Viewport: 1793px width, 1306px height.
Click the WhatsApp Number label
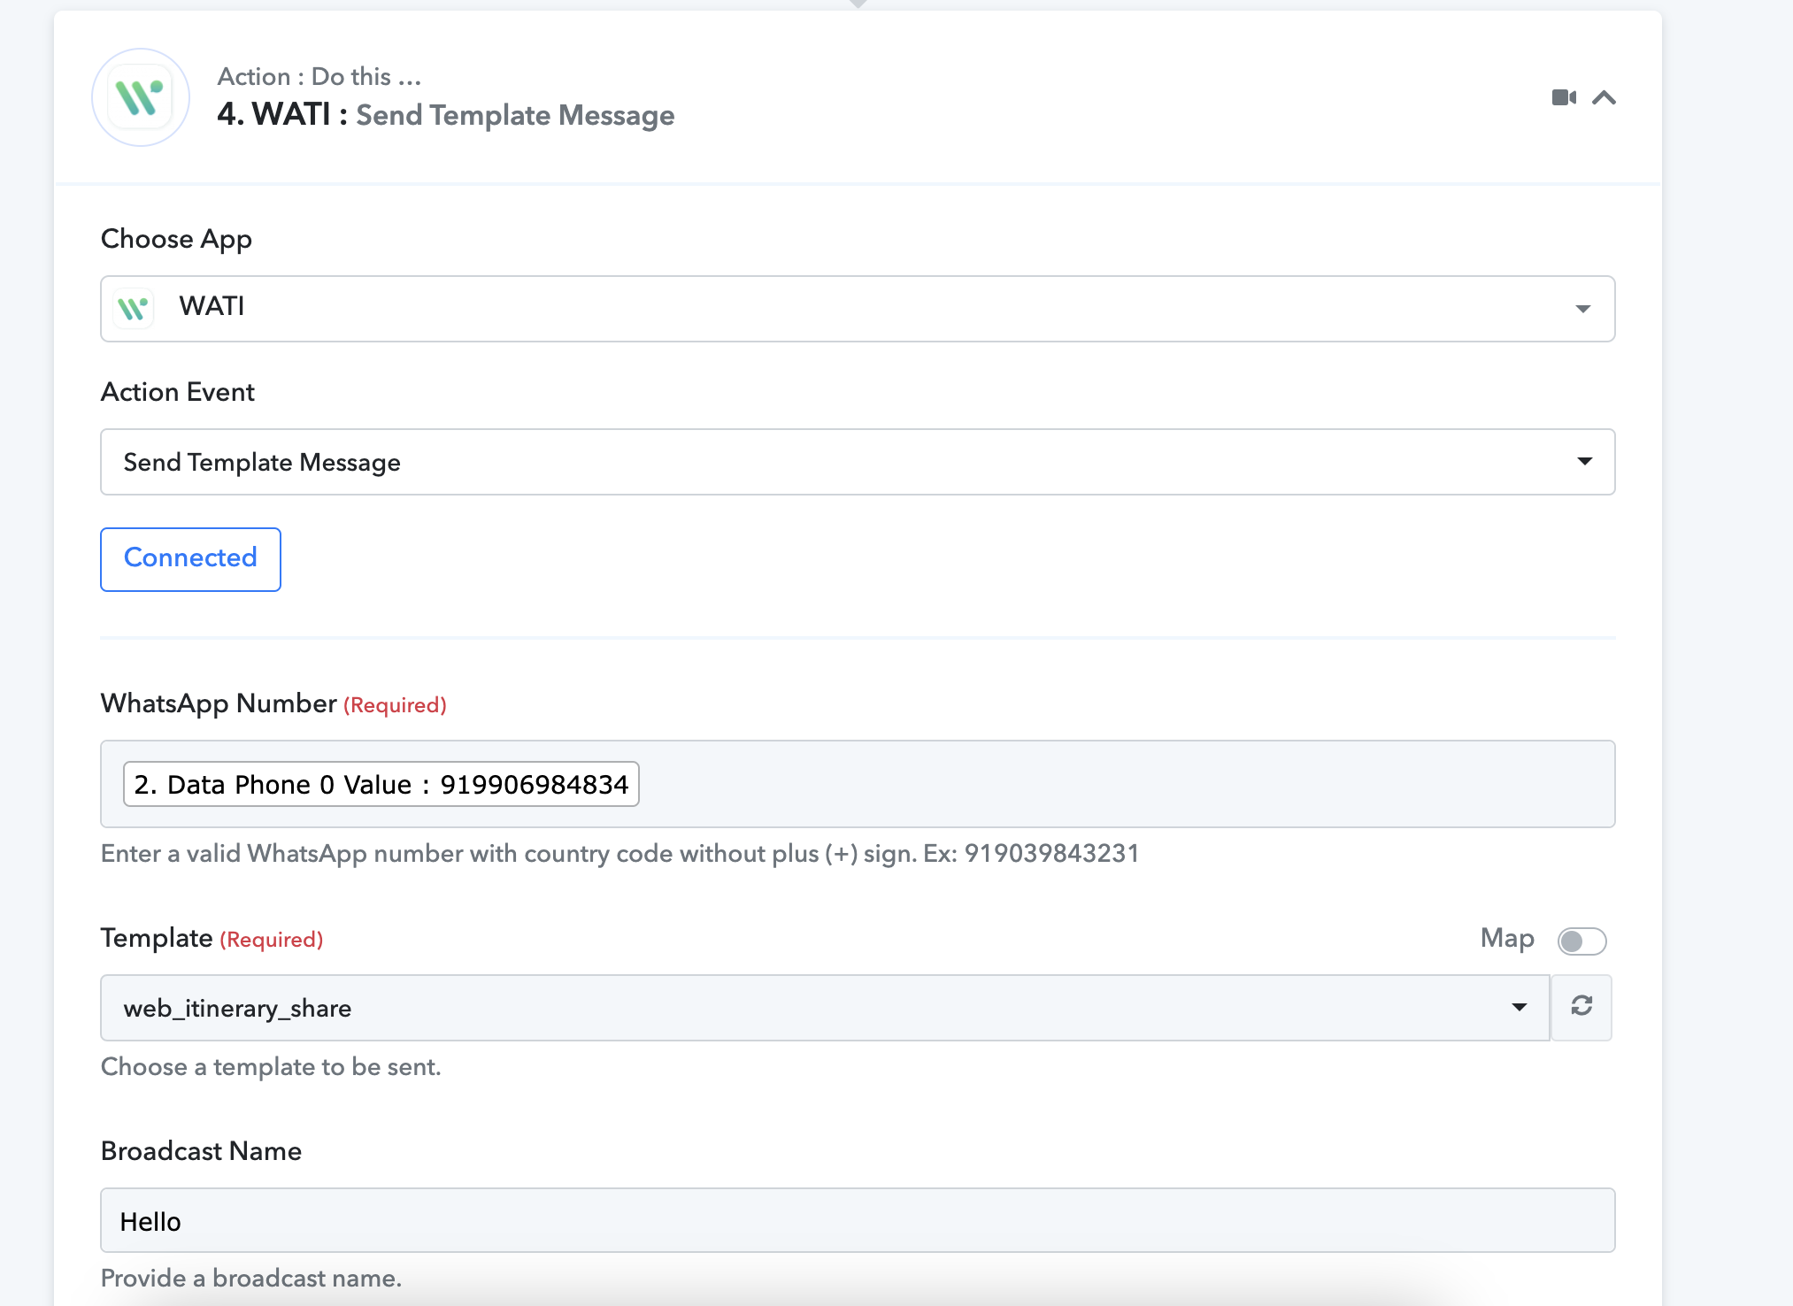click(219, 703)
